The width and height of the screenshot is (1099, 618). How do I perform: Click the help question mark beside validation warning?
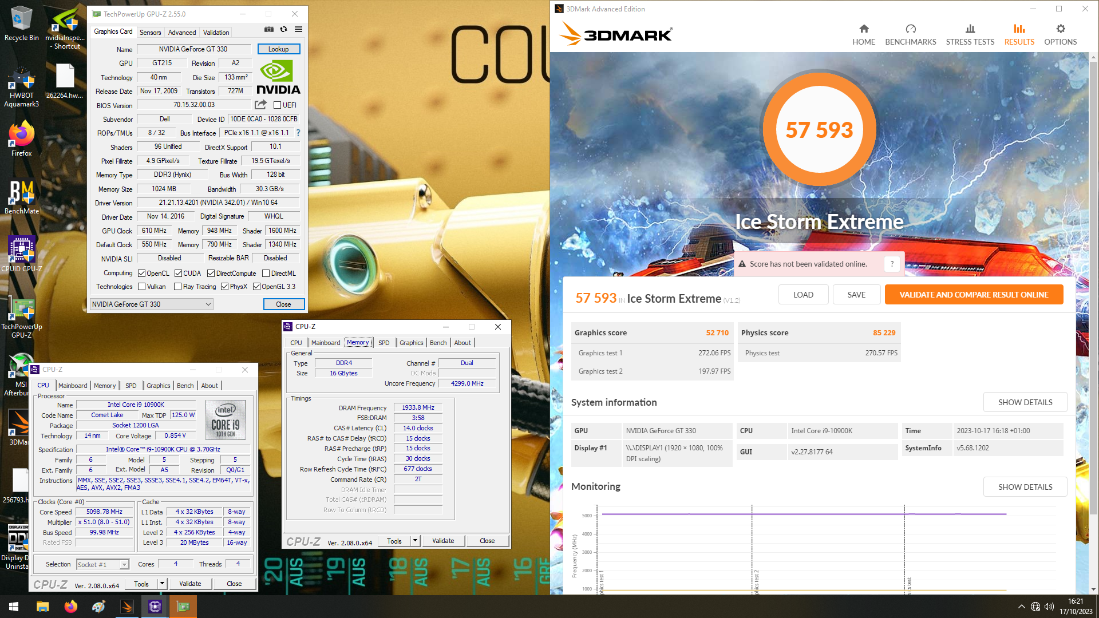pos(892,264)
